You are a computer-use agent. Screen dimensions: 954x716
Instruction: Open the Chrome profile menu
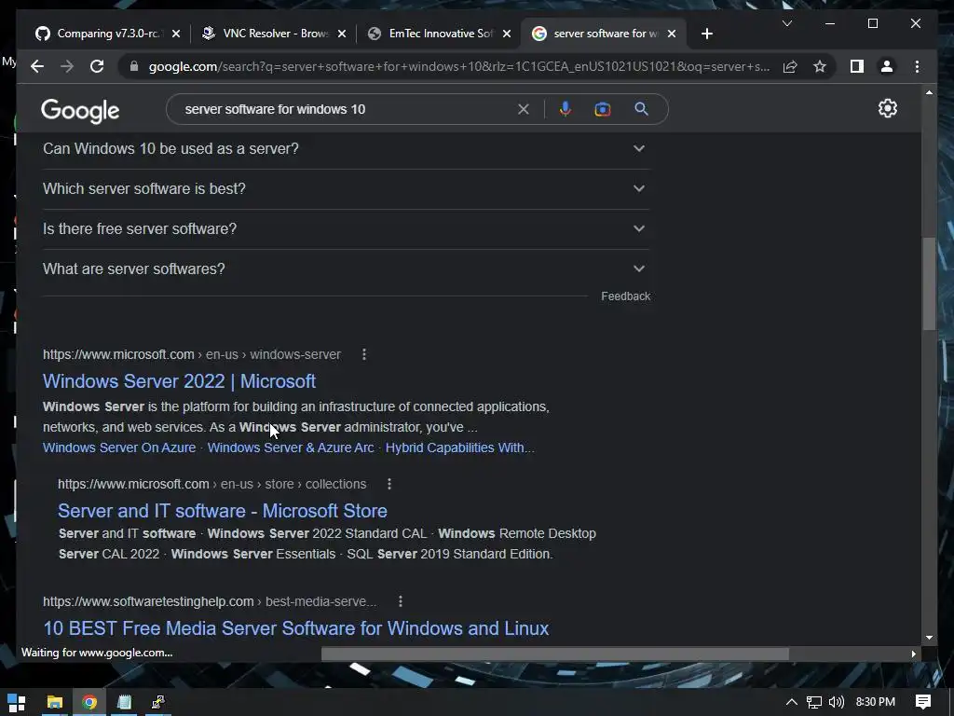887,66
